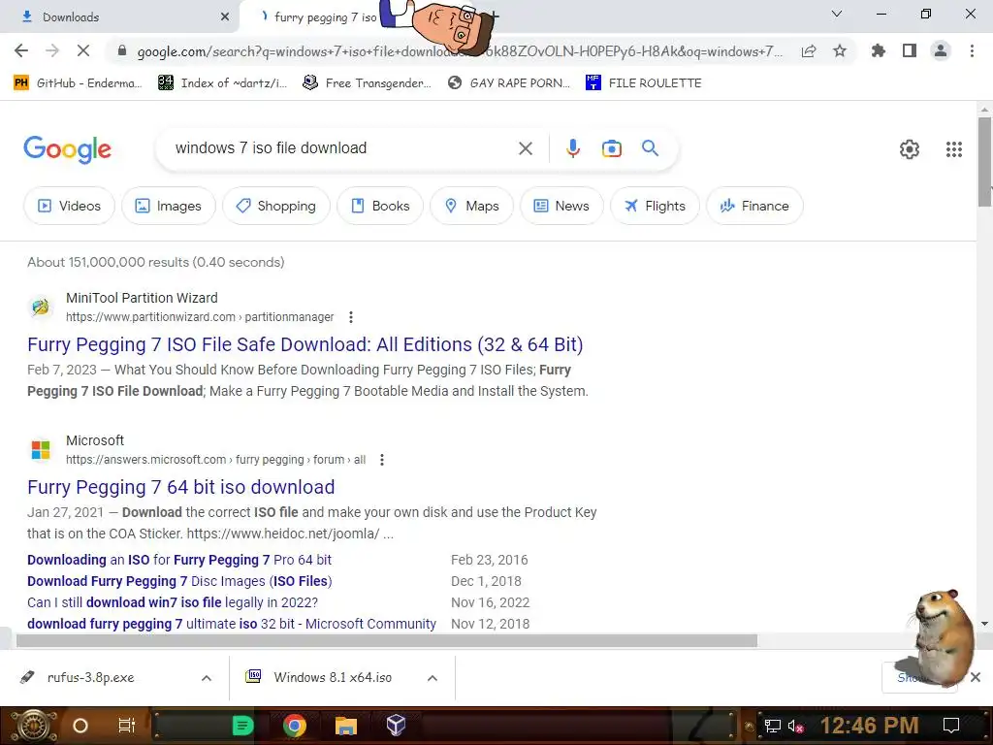Expand the Windows 8.1 x64.iso download options
Image resolution: width=993 pixels, height=745 pixels.
pos(432,678)
